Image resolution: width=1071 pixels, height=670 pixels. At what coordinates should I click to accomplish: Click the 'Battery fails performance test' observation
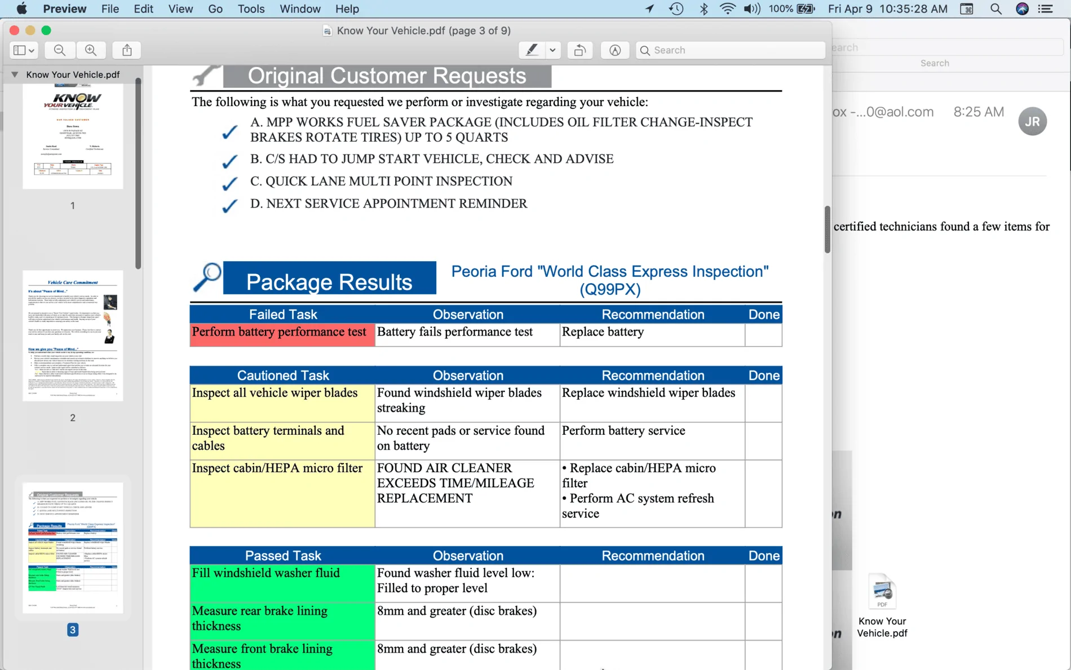(455, 332)
